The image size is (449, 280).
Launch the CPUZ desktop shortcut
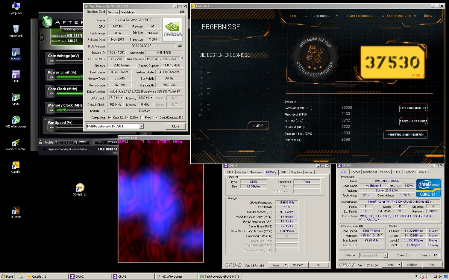click(x=16, y=76)
